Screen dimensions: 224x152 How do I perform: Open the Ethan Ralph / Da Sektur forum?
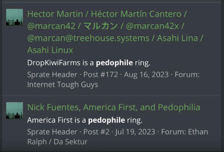coord(118,137)
